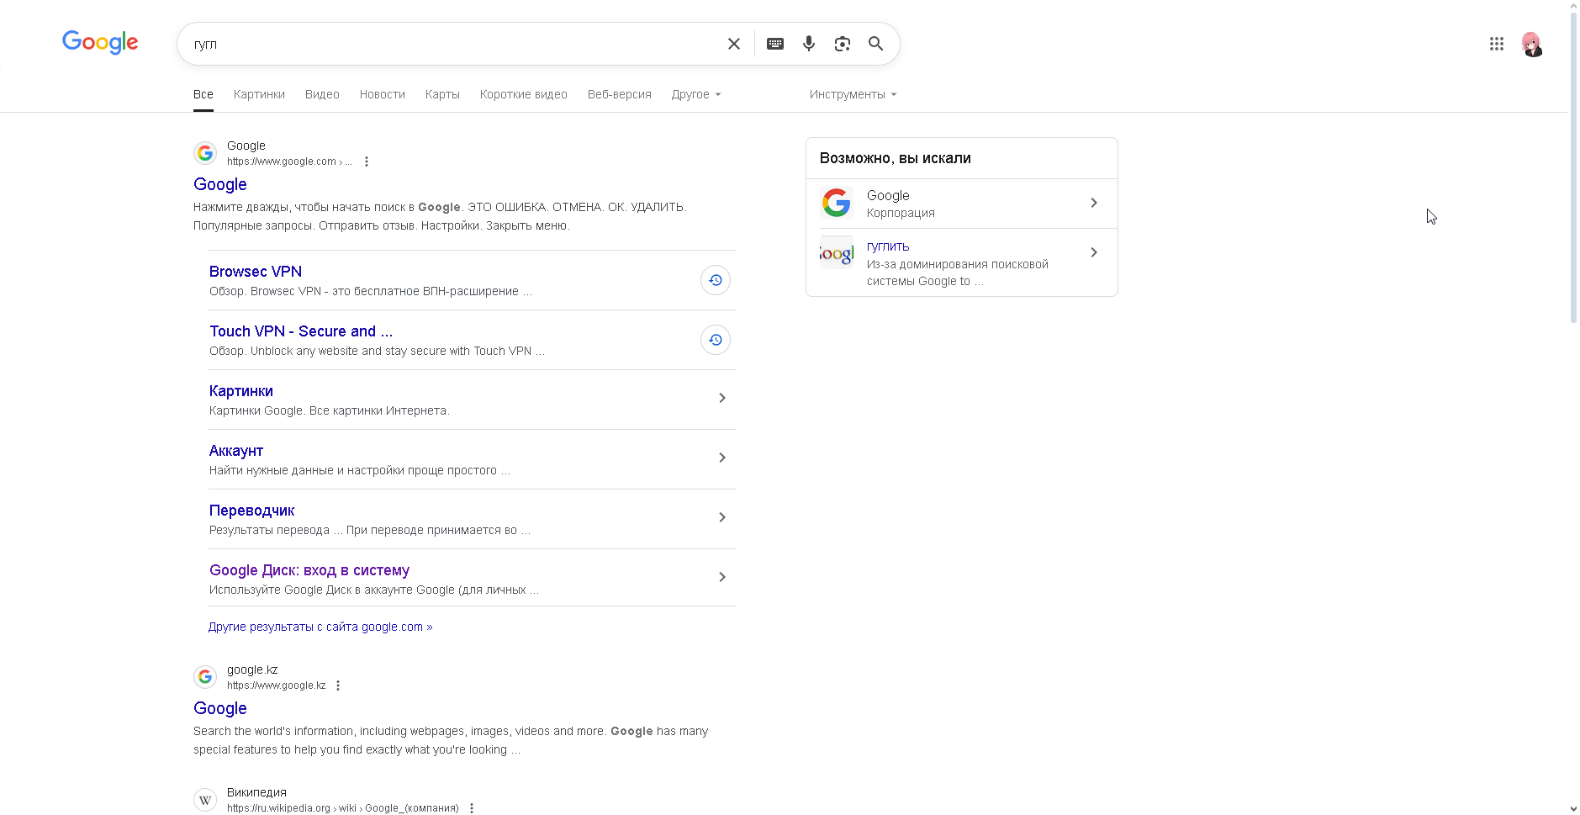The height and width of the screenshot is (815, 1580).
Task: Clear the search box text
Action: pyautogui.click(x=734, y=44)
